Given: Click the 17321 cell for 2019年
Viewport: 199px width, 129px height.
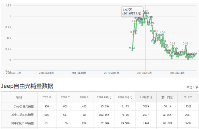Looking at the screenshot, I should 188,106.
